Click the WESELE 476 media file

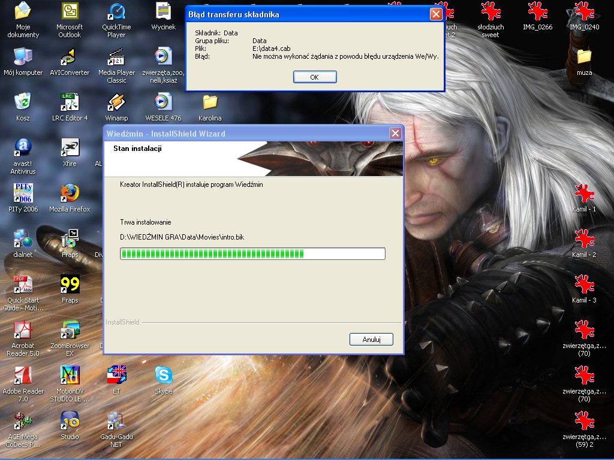pyautogui.click(x=163, y=107)
